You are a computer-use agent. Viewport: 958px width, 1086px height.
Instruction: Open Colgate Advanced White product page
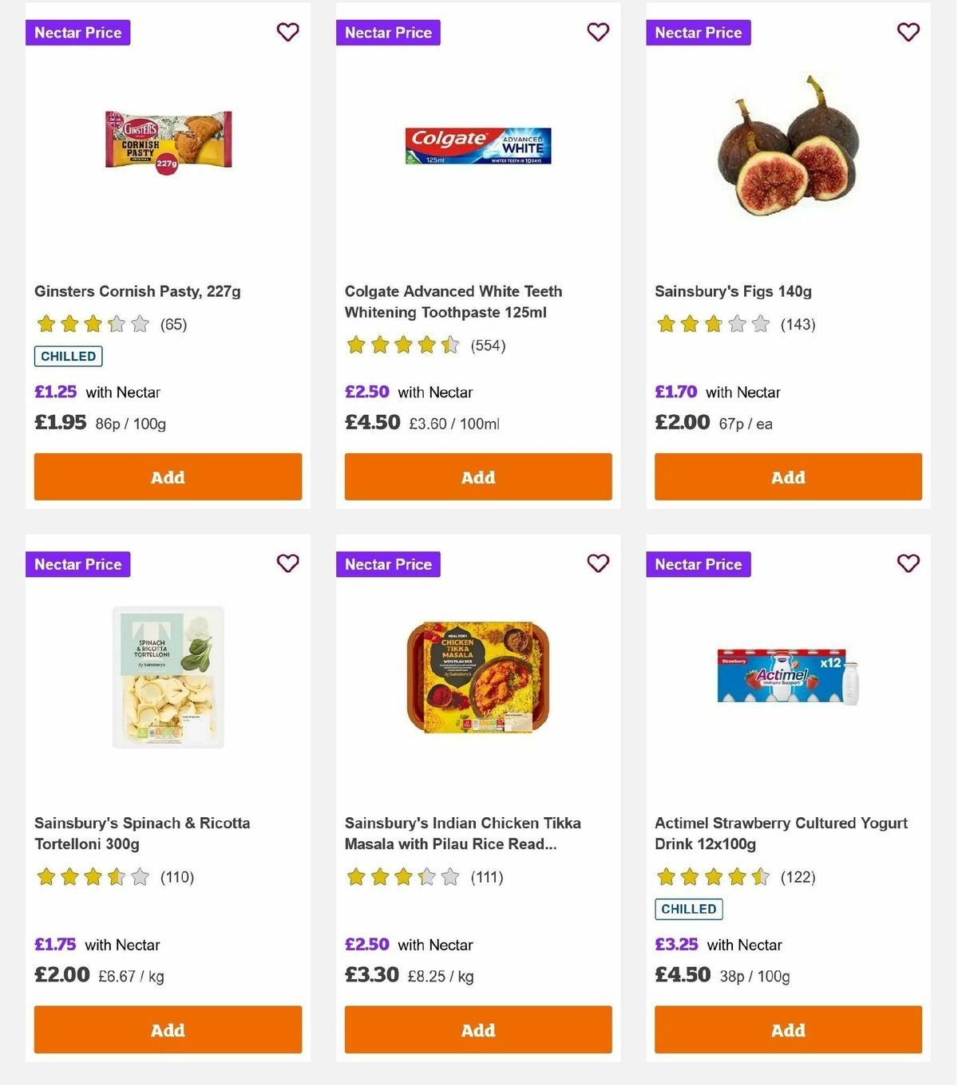tap(453, 302)
